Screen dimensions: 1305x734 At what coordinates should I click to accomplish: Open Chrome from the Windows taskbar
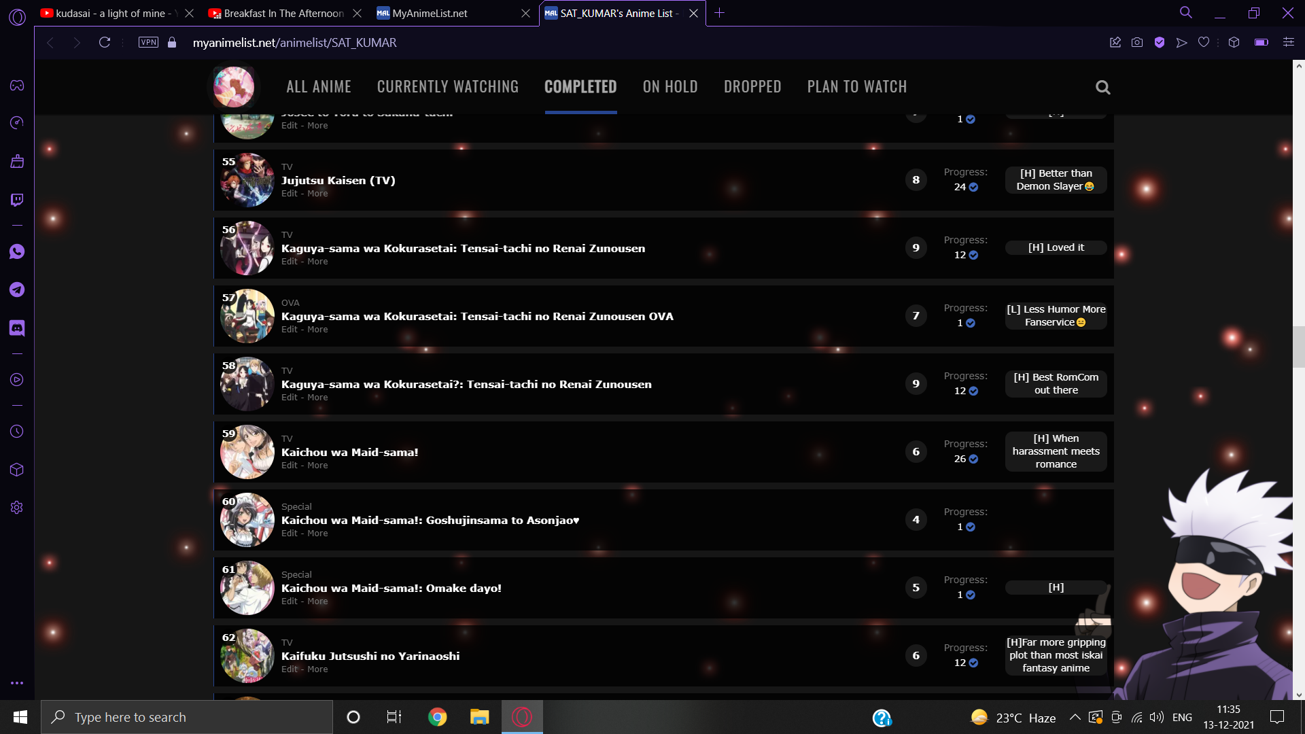[437, 717]
